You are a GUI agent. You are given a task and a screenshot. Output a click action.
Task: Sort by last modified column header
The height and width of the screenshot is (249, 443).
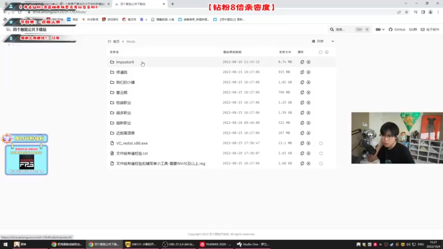click(232, 52)
